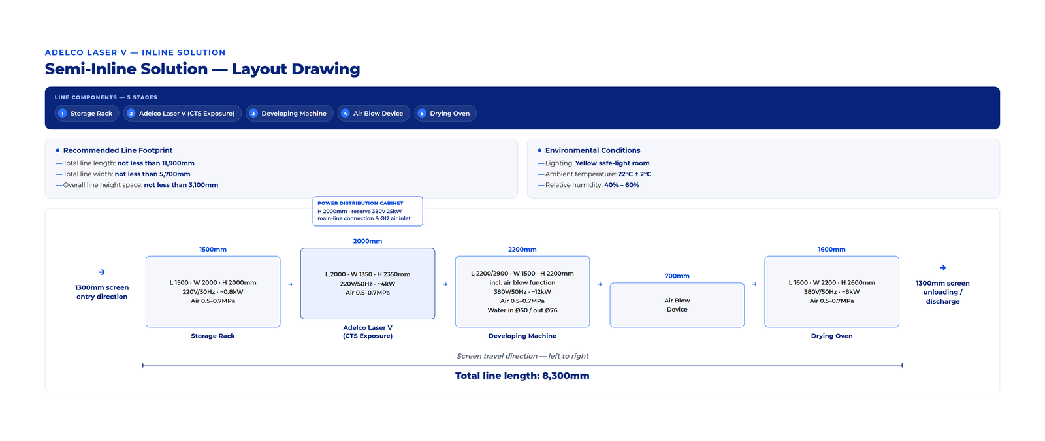The image size is (1045, 441).
Task: Click the 'Environmental Conditions' title
Action: (x=592, y=150)
